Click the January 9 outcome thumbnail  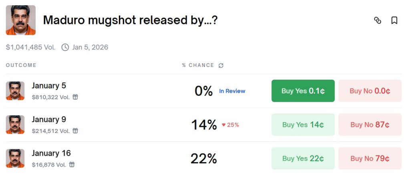(x=15, y=125)
